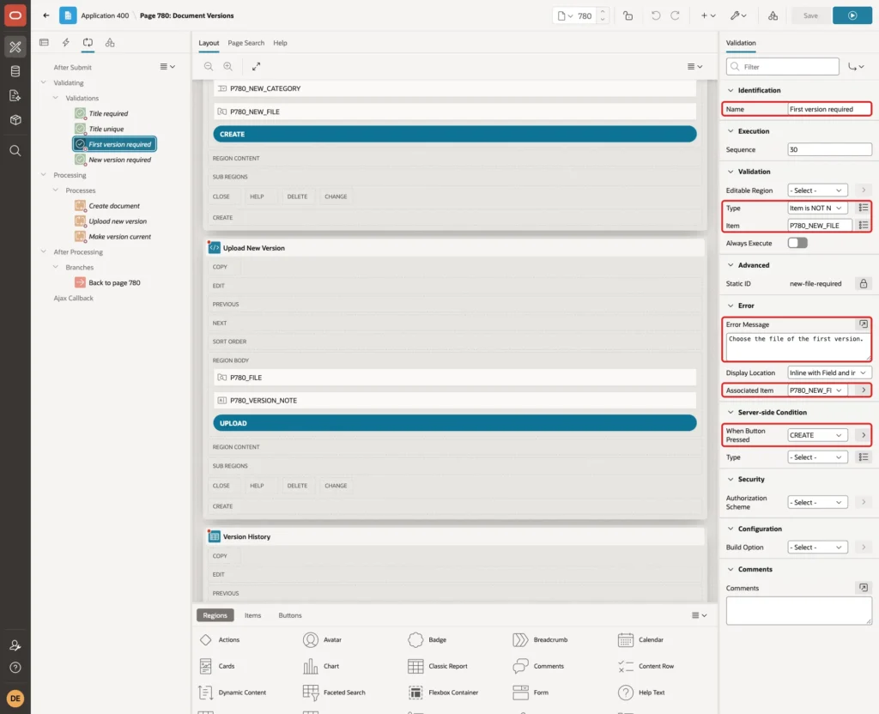Click the Oracle logo home icon
This screenshot has width=879, height=714.
coord(15,15)
